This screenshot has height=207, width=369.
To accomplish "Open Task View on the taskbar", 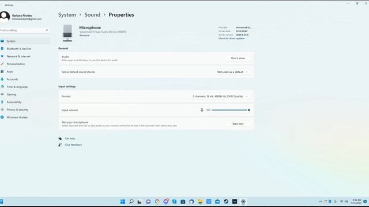I will coord(140,201).
